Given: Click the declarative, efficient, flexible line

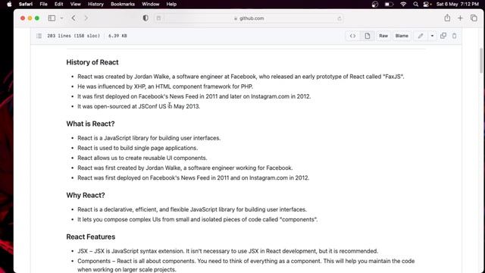Looking at the screenshot, I should [192, 209].
